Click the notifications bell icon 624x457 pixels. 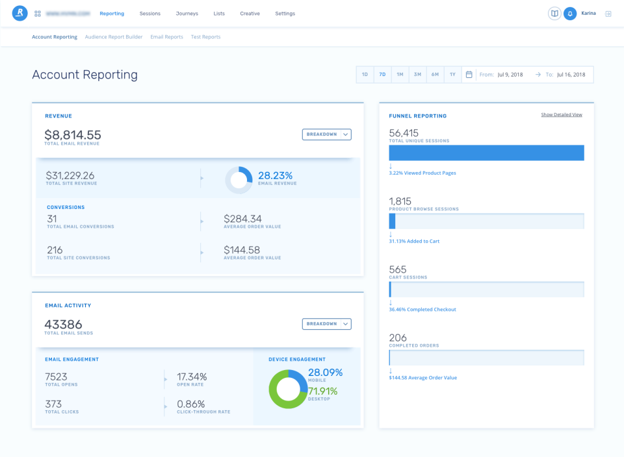tap(570, 14)
